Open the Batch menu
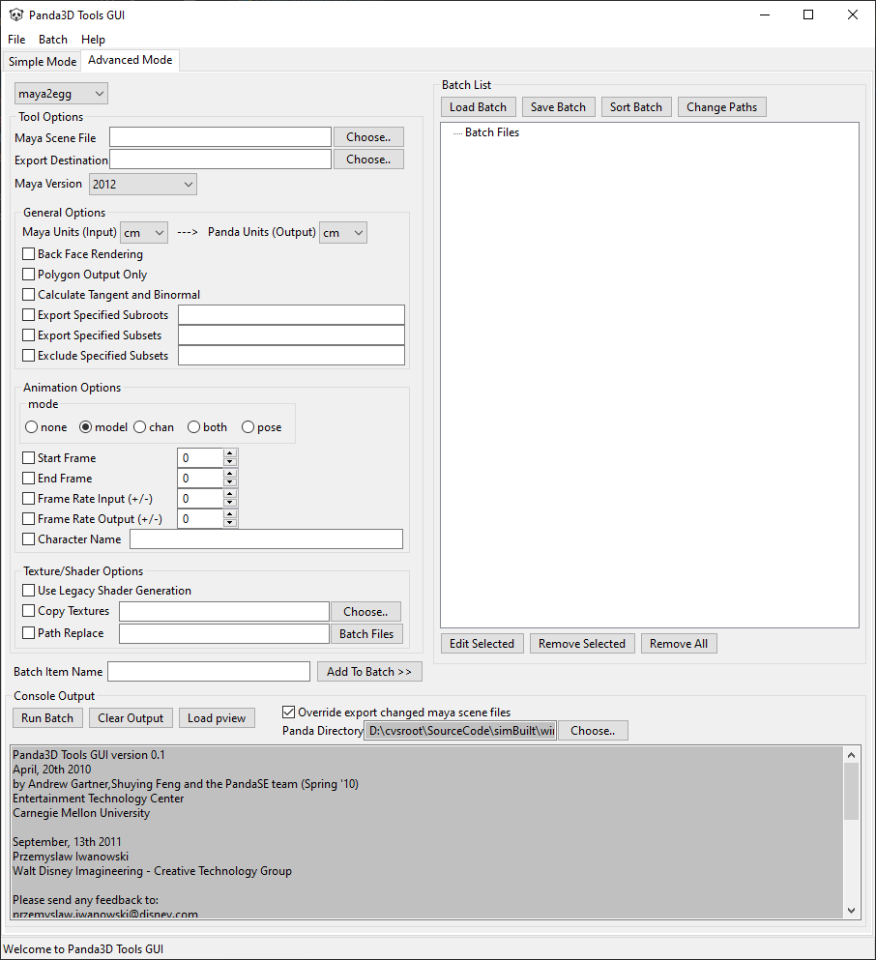This screenshot has height=960, width=876. 52,40
